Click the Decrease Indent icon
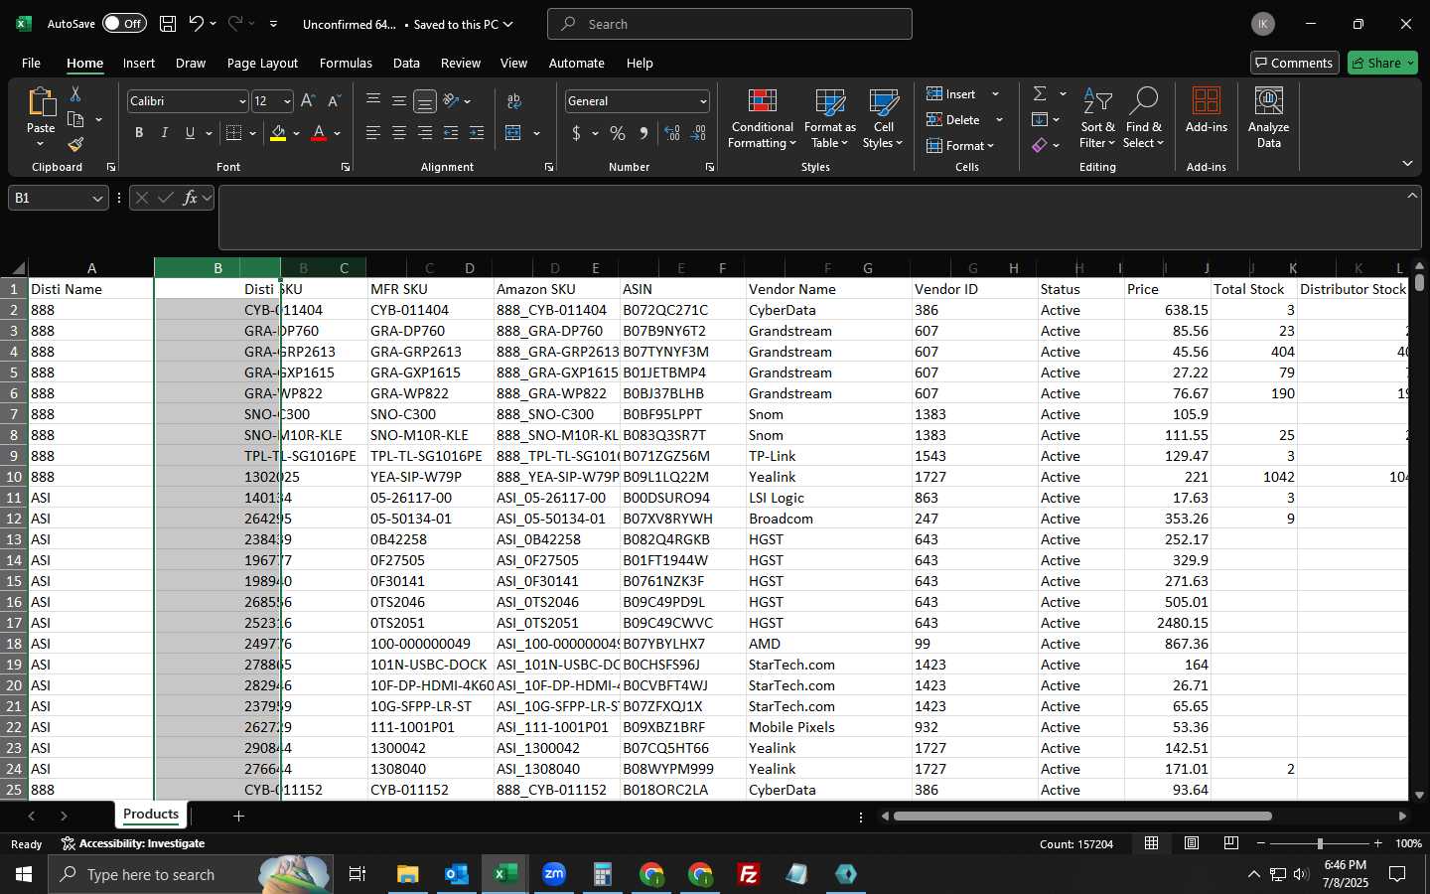The image size is (1430, 894). tap(451, 133)
